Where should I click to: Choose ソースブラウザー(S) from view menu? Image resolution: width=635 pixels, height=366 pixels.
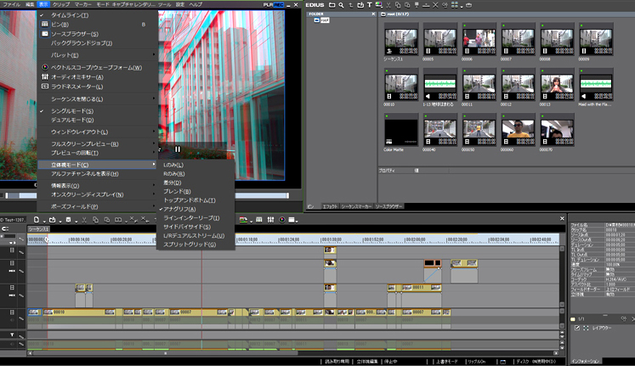click(x=97, y=34)
